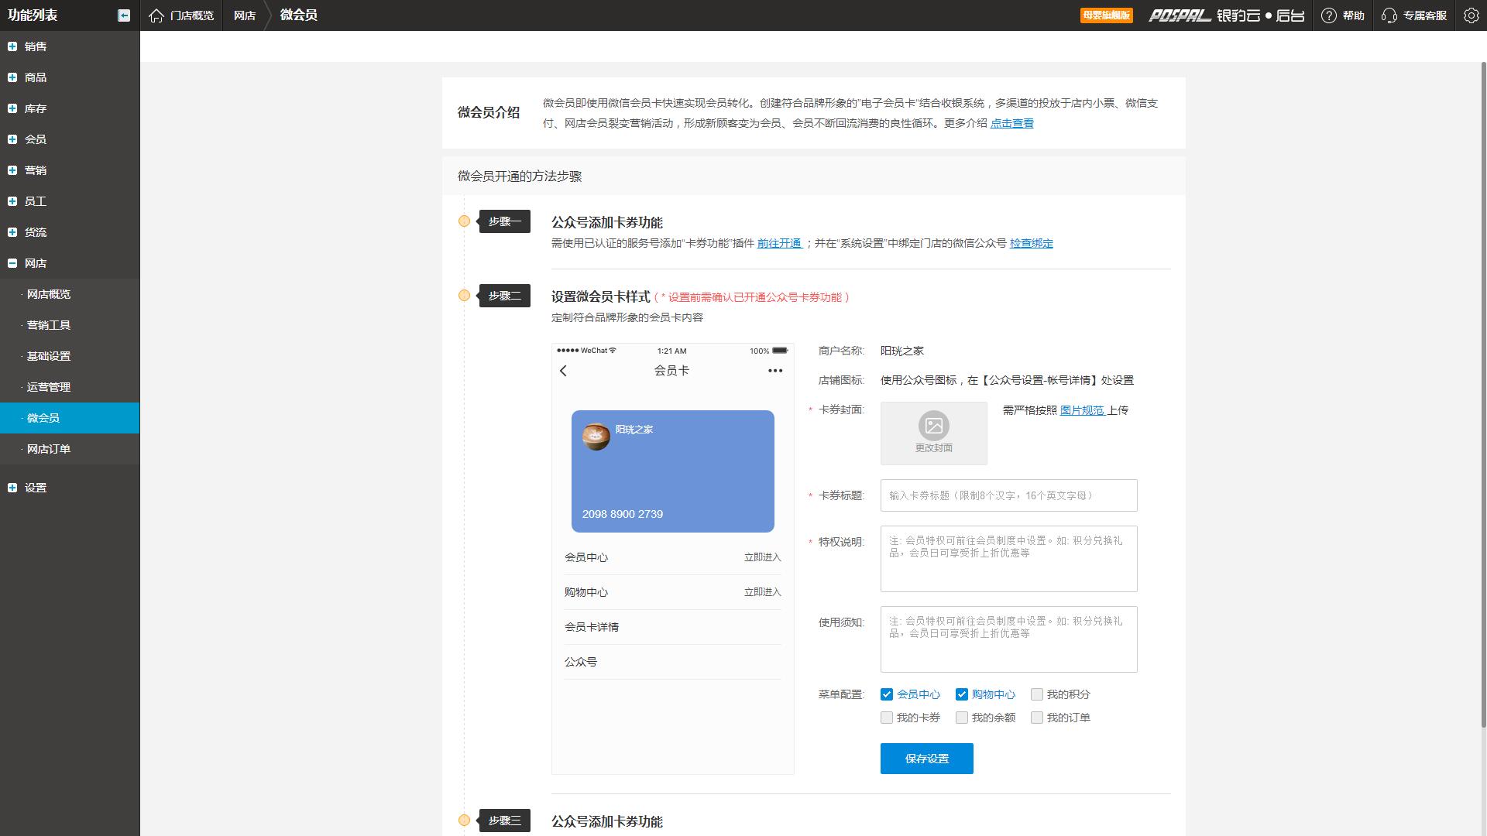The image size is (1487, 836).
Task: Click the 更改封面 upload box
Action: [934, 433]
